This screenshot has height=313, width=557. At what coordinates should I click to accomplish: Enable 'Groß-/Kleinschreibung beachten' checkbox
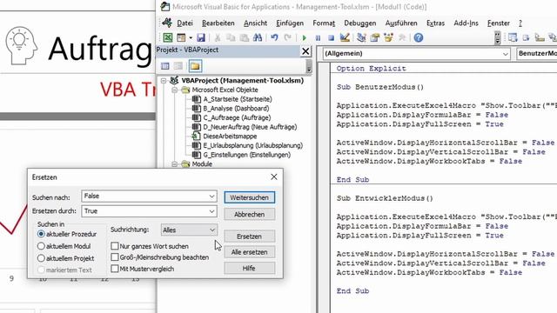(115, 257)
